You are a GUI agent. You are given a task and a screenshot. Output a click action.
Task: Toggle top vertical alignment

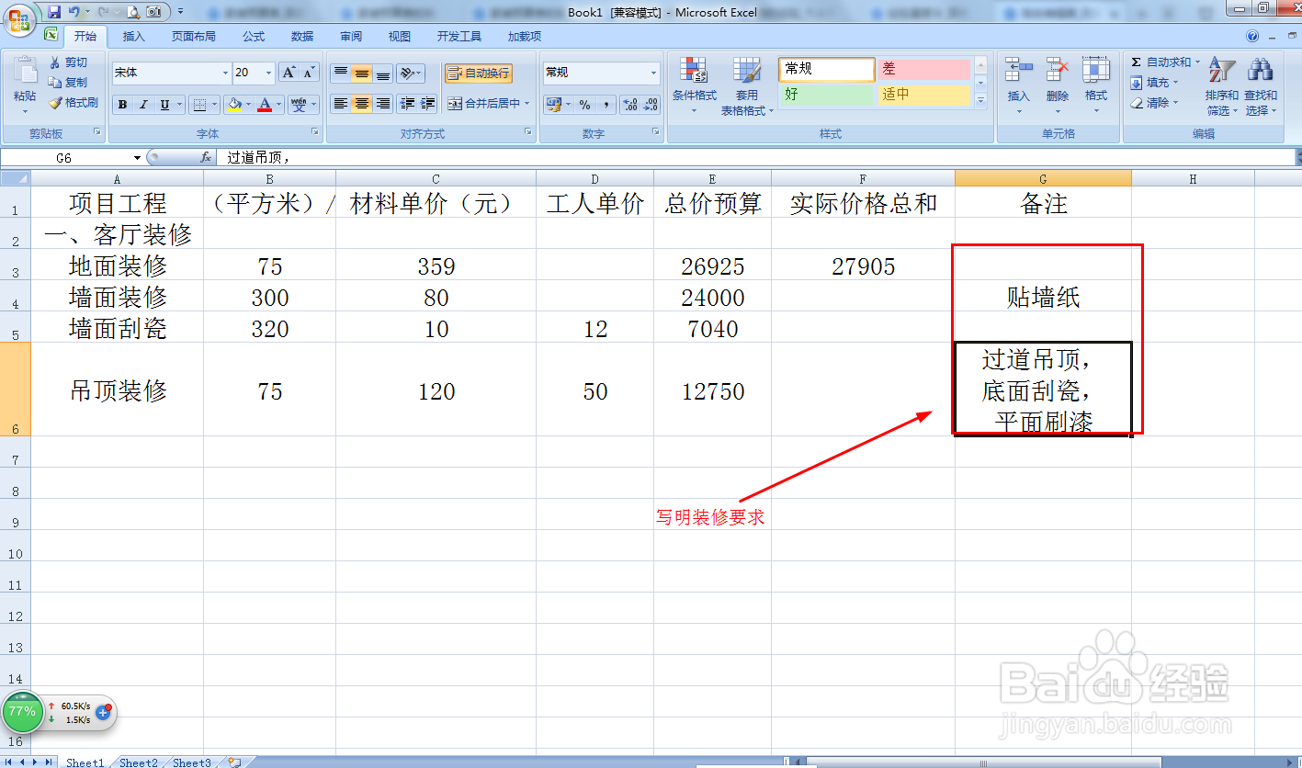341,73
